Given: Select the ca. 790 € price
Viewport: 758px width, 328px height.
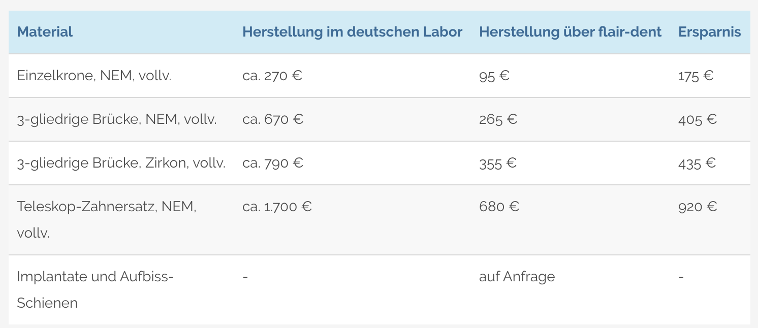Looking at the screenshot, I should [x=273, y=163].
